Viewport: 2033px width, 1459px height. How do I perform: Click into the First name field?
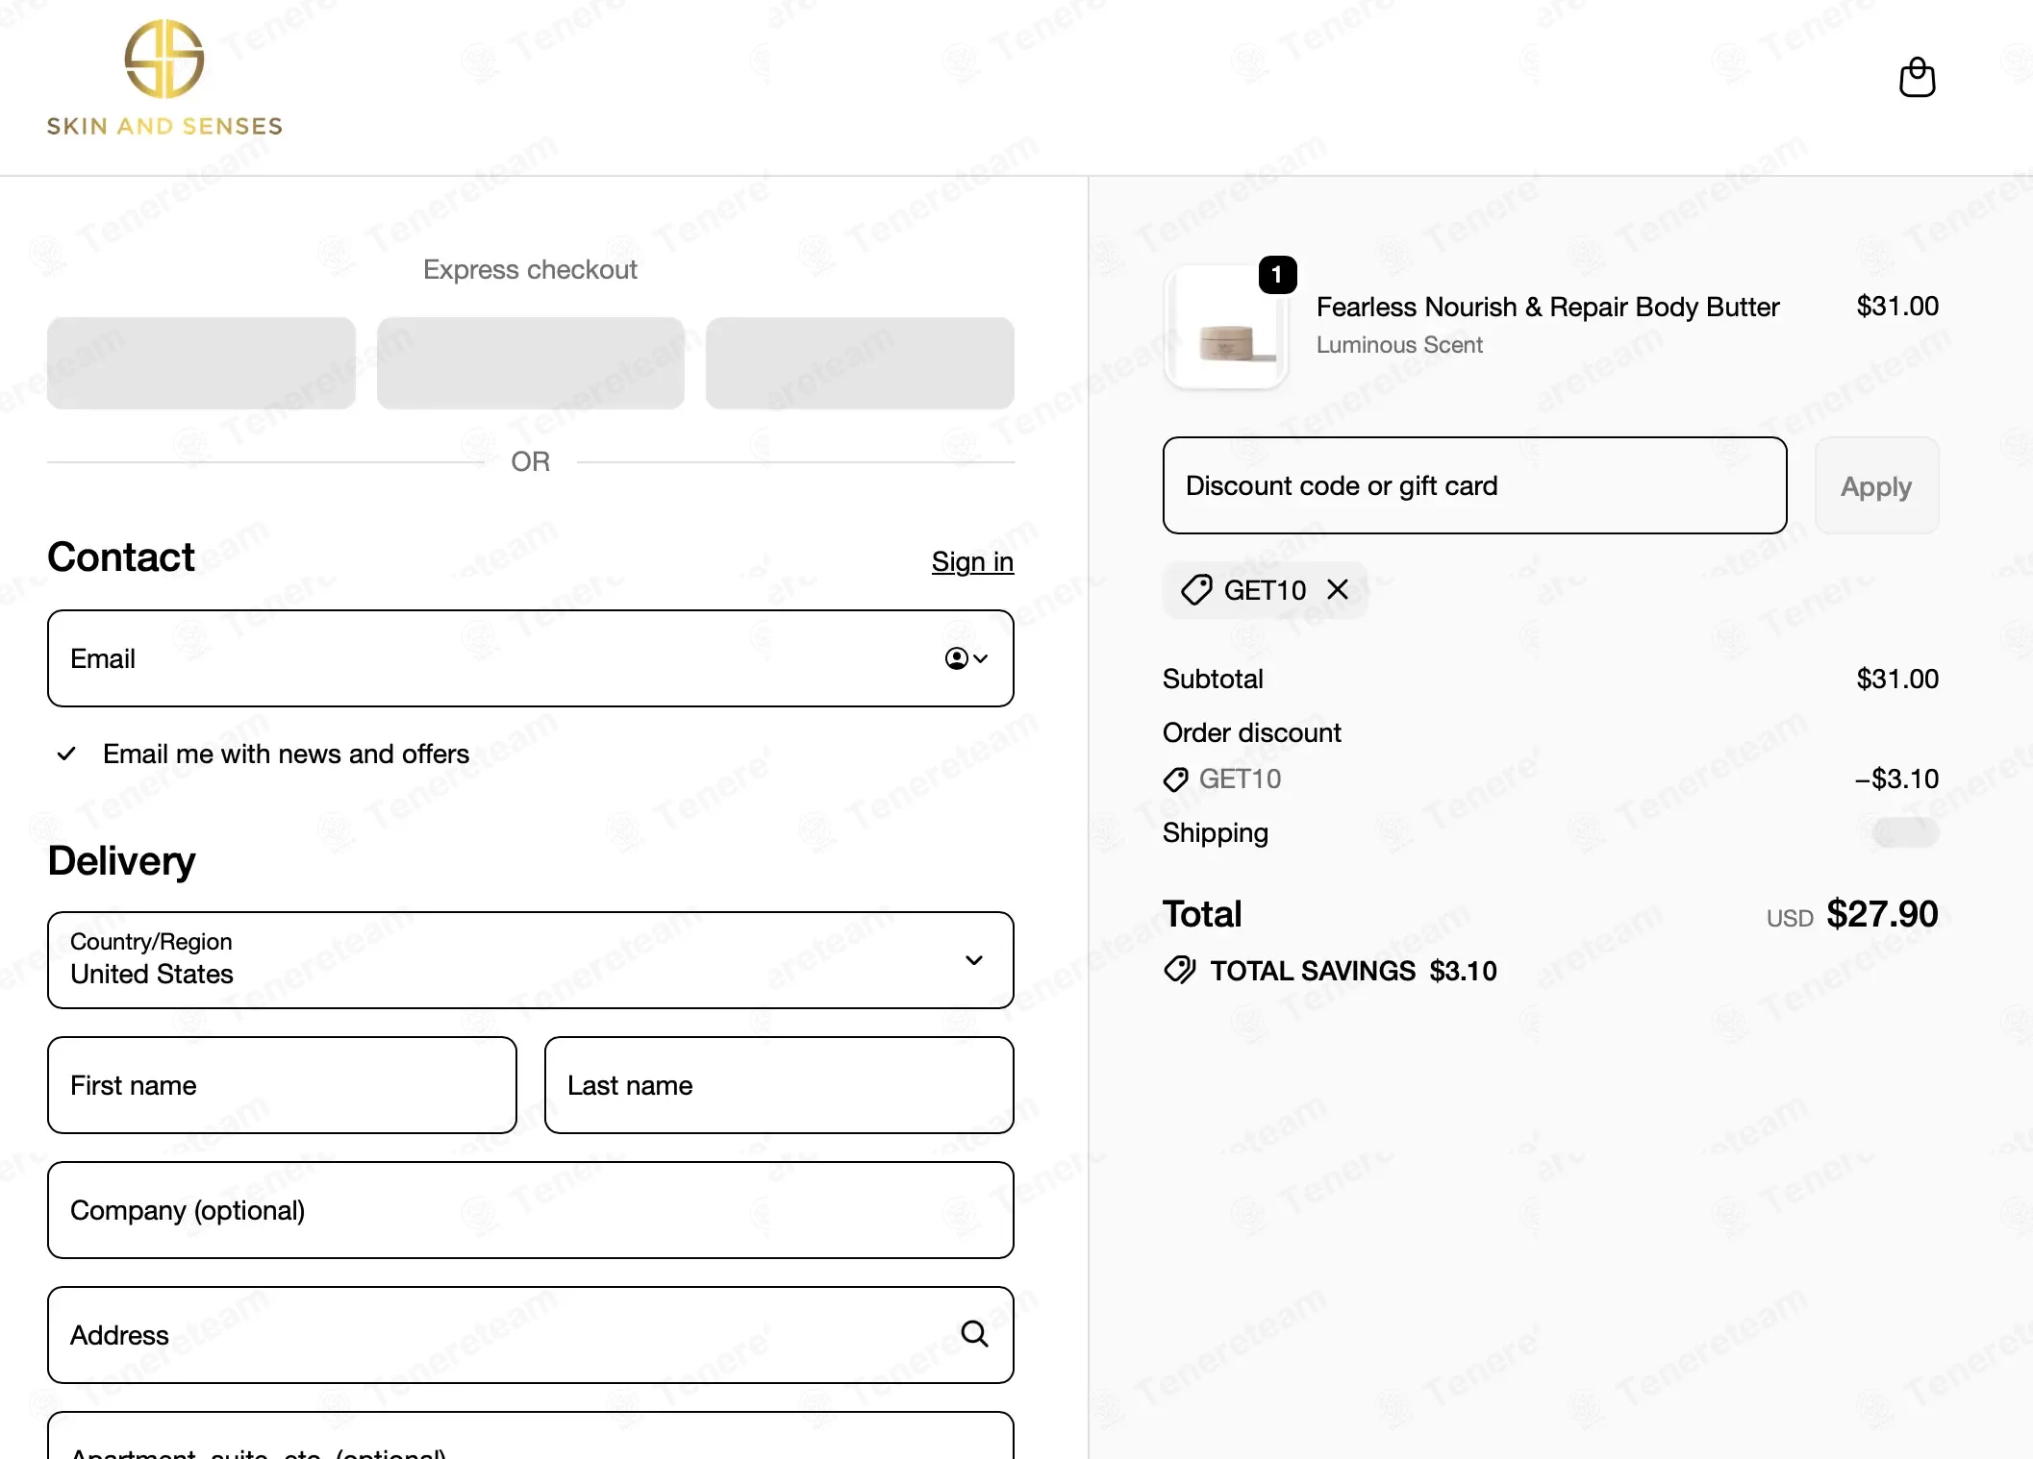pos(282,1085)
